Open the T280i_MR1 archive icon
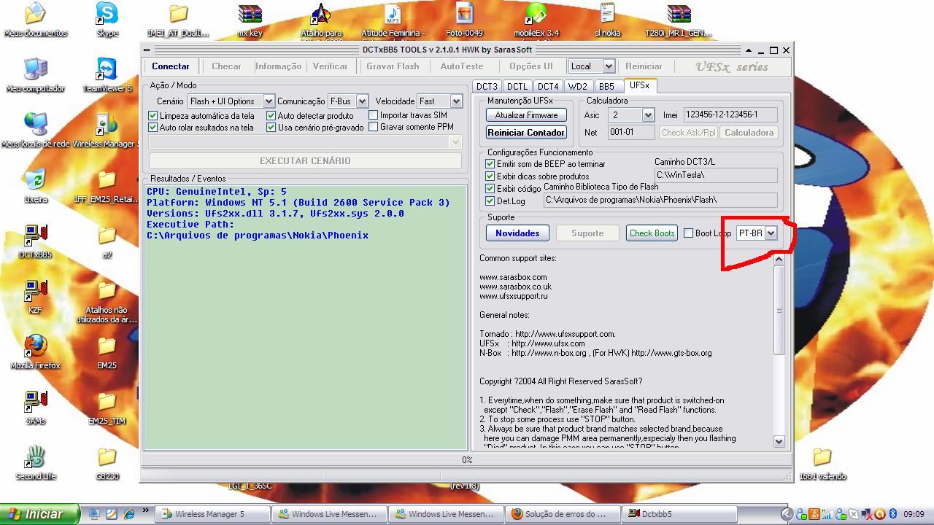Image resolution: width=934 pixels, height=525 pixels. 679,19
